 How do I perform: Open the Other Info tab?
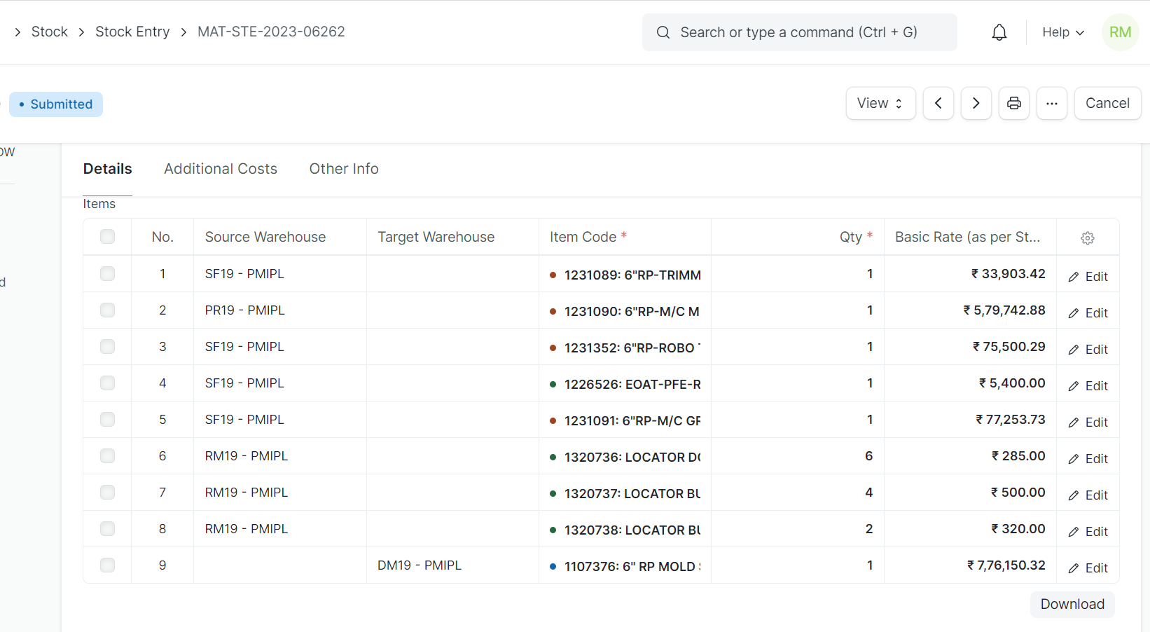point(344,169)
